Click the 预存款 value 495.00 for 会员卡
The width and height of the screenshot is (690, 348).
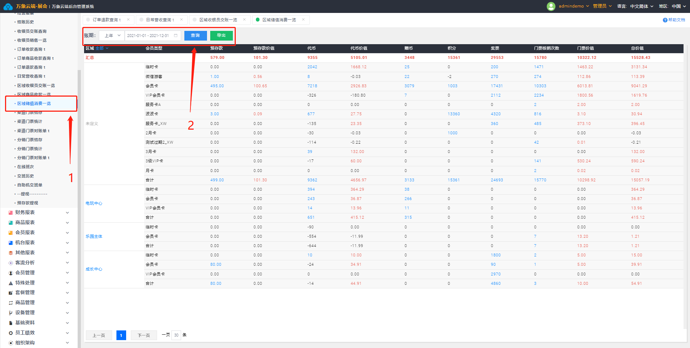(x=217, y=86)
